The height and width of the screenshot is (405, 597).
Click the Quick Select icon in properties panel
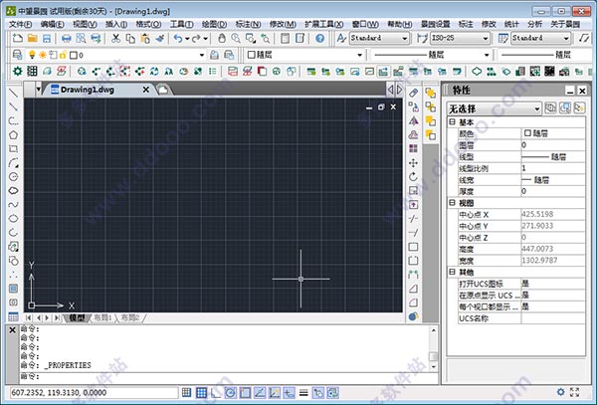click(579, 108)
